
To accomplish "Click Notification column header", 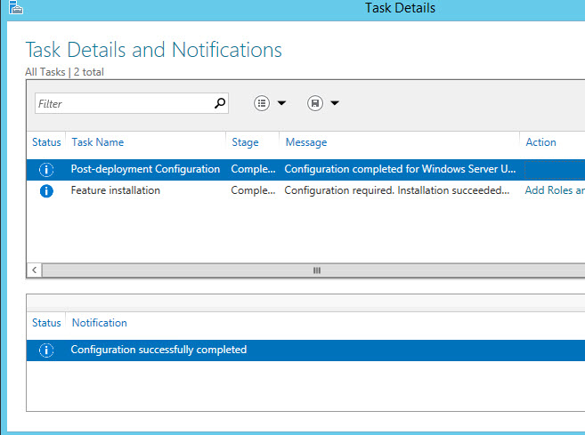I will pyautogui.click(x=99, y=322).
